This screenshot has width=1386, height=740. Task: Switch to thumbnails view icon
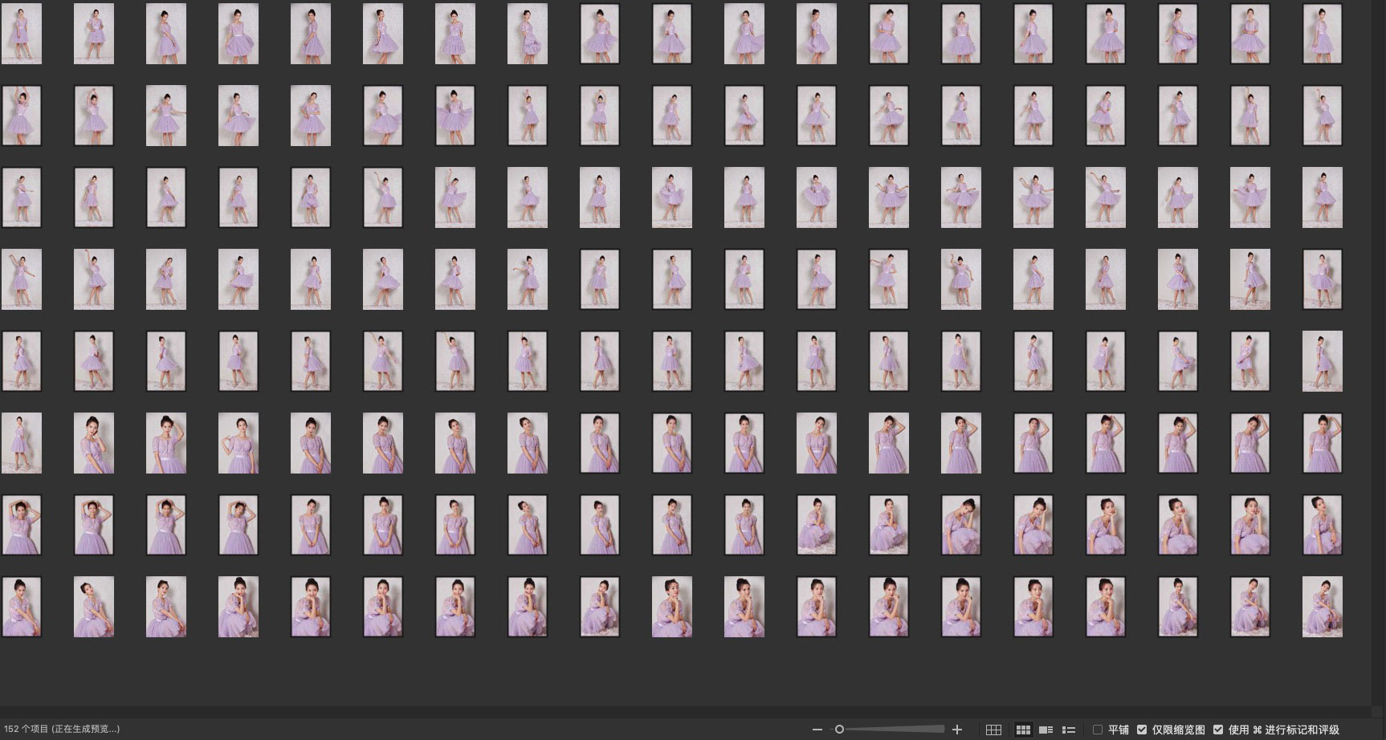tap(1023, 730)
